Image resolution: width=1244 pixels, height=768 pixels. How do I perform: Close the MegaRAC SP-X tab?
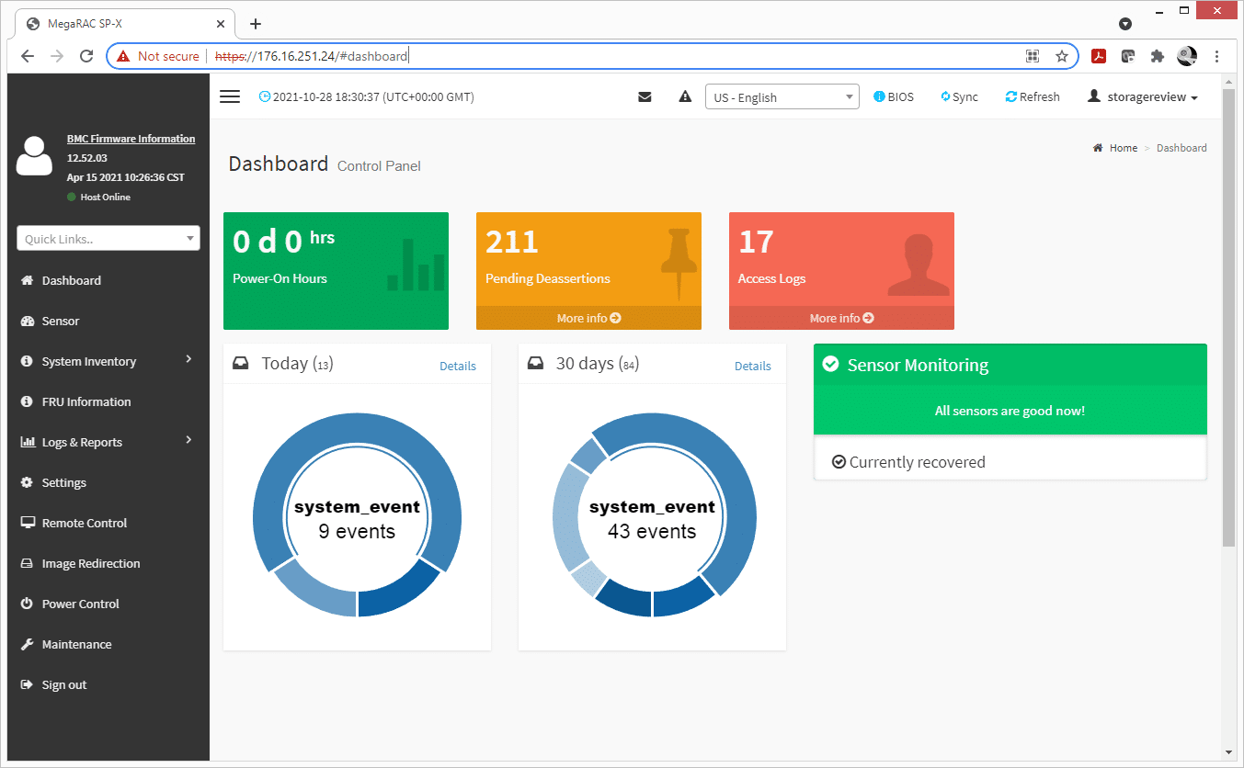pos(221,24)
